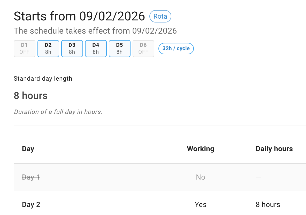
Task: Toggle Day 1 from OFF to working
Action: point(24,48)
